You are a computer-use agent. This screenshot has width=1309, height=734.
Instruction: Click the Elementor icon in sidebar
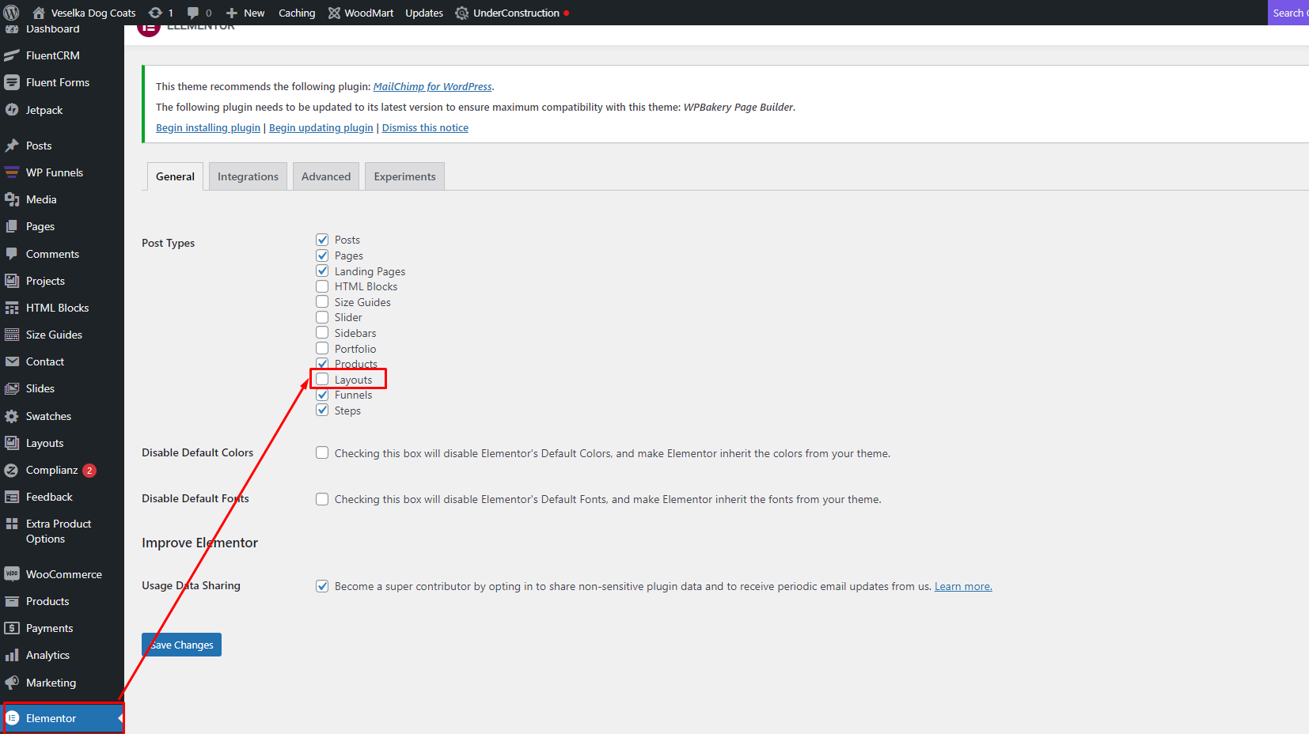pos(12,718)
